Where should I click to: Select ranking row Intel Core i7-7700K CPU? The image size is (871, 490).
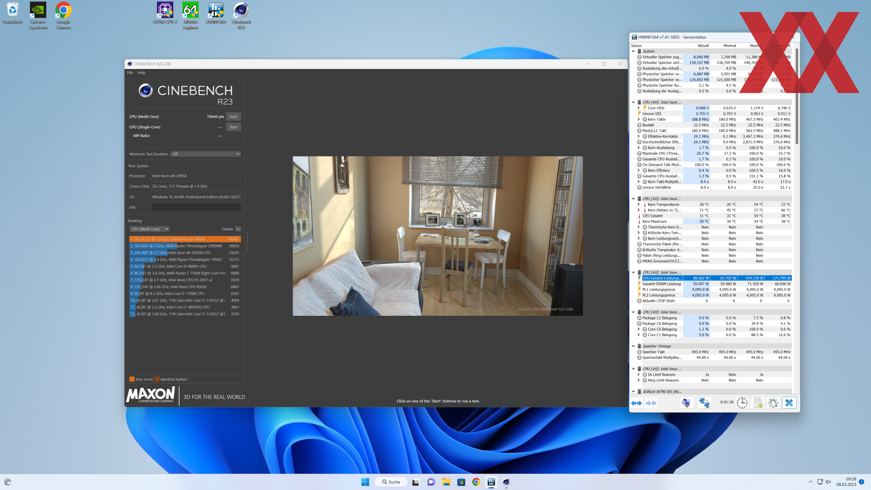185,294
